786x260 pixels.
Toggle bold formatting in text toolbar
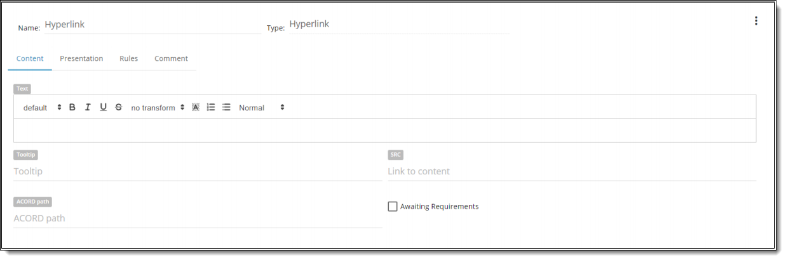[x=72, y=107]
